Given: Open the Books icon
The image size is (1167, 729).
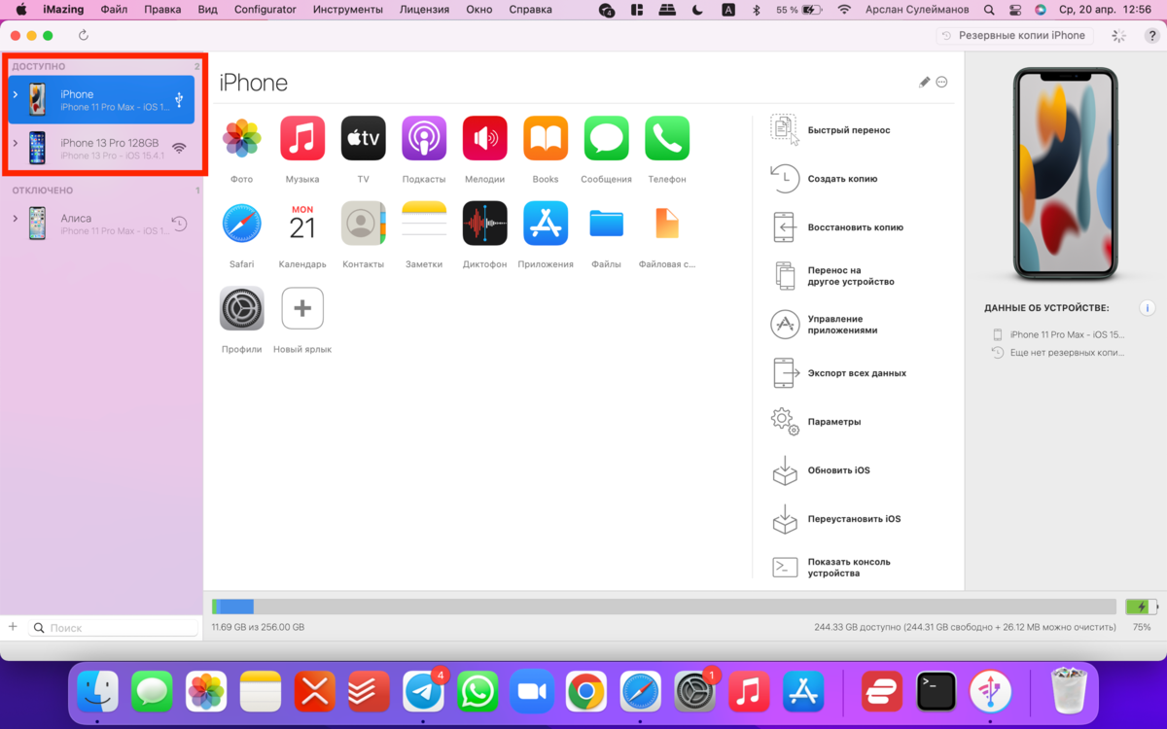Looking at the screenshot, I should [546, 138].
